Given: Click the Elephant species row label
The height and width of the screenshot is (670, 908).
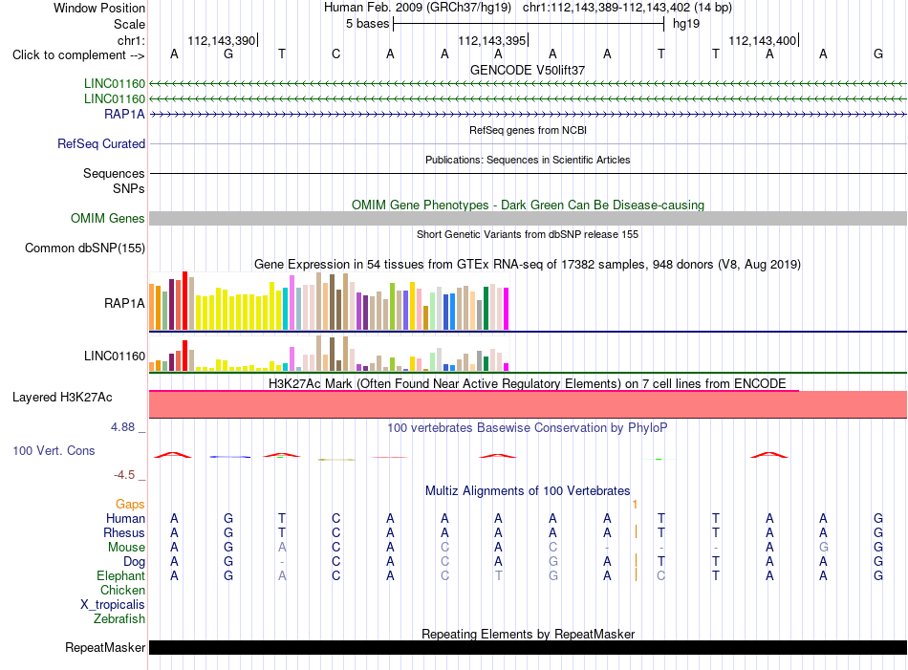Looking at the screenshot, I should pyautogui.click(x=120, y=576).
